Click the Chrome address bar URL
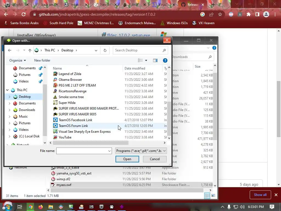 click(97, 14)
